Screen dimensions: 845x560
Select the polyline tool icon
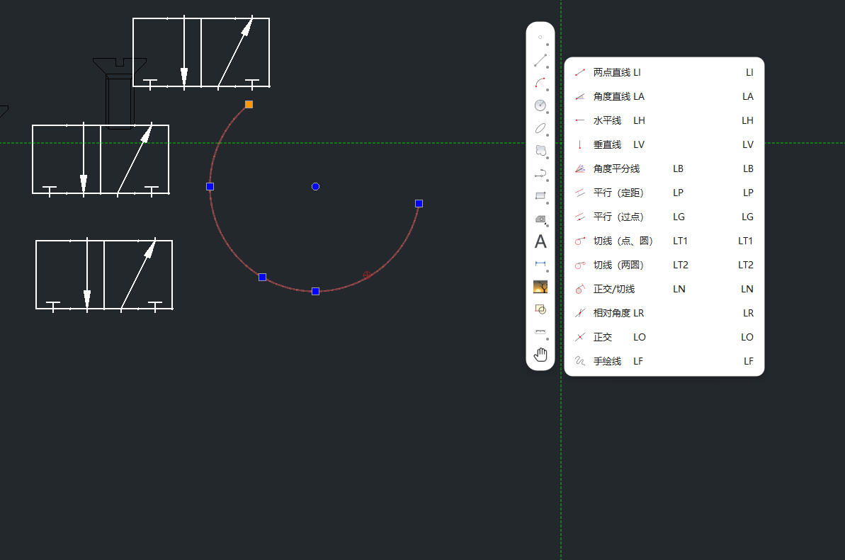540,173
